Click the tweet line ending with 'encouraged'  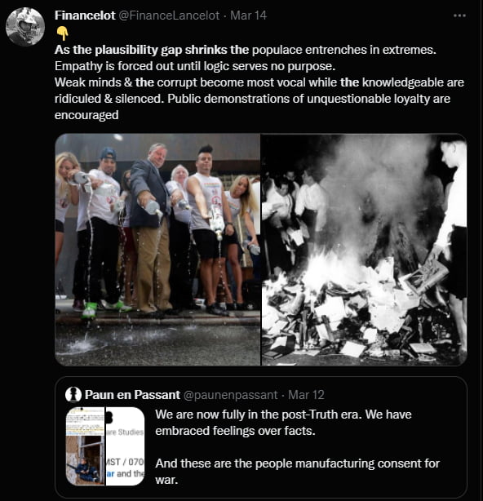click(86, 115)
